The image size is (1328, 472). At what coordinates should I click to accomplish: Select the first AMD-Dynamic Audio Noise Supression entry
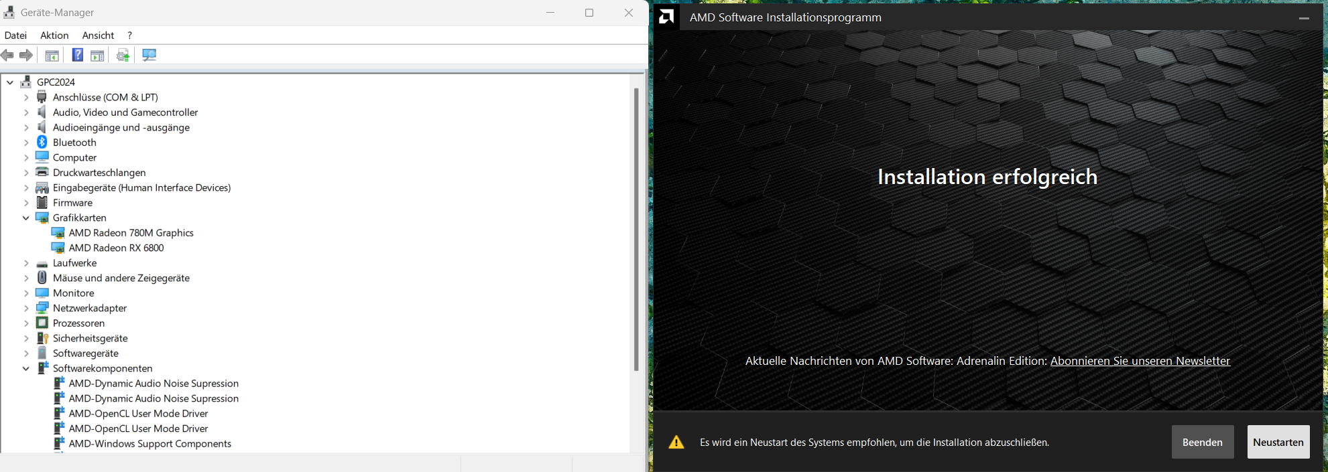coord(154,384)
